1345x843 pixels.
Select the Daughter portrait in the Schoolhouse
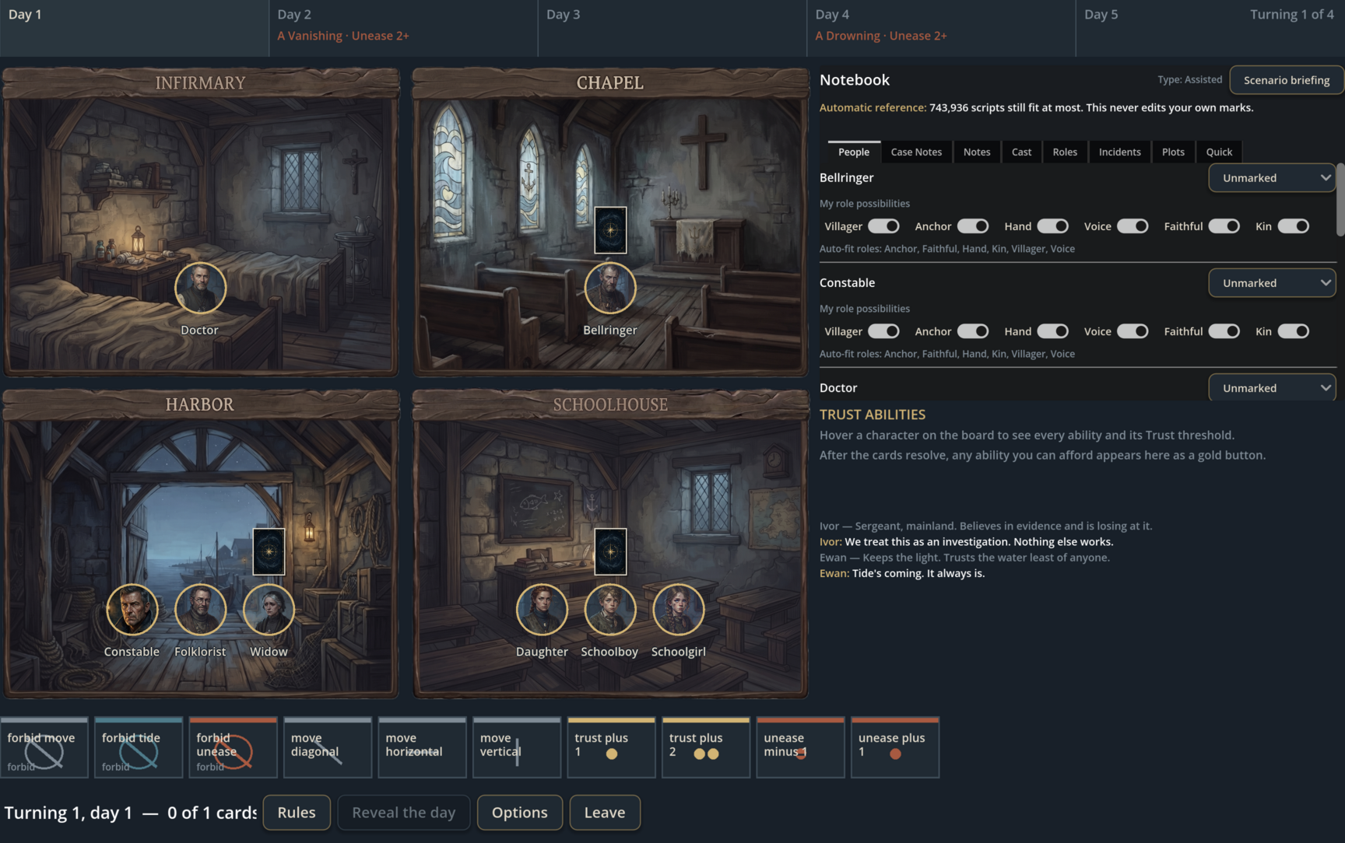(x=542, y=610)
